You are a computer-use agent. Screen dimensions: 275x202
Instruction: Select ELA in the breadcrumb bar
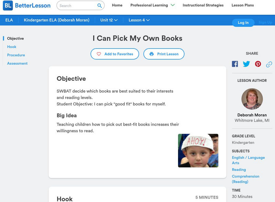tap(9, 20)
